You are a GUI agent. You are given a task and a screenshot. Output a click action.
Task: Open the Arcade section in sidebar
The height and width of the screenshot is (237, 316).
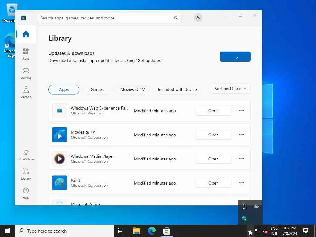[26, 92]
